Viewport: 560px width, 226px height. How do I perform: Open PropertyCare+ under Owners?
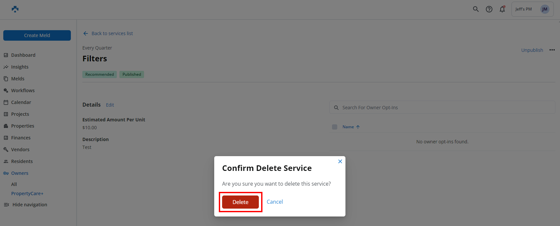pos(27,194)
